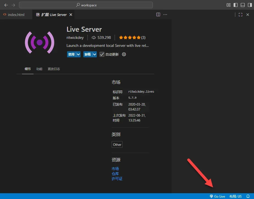The width and height of the screenshot is (254, 199).
Task: Uncheck the 自动更新 checkbox
Action: point(102,54)
